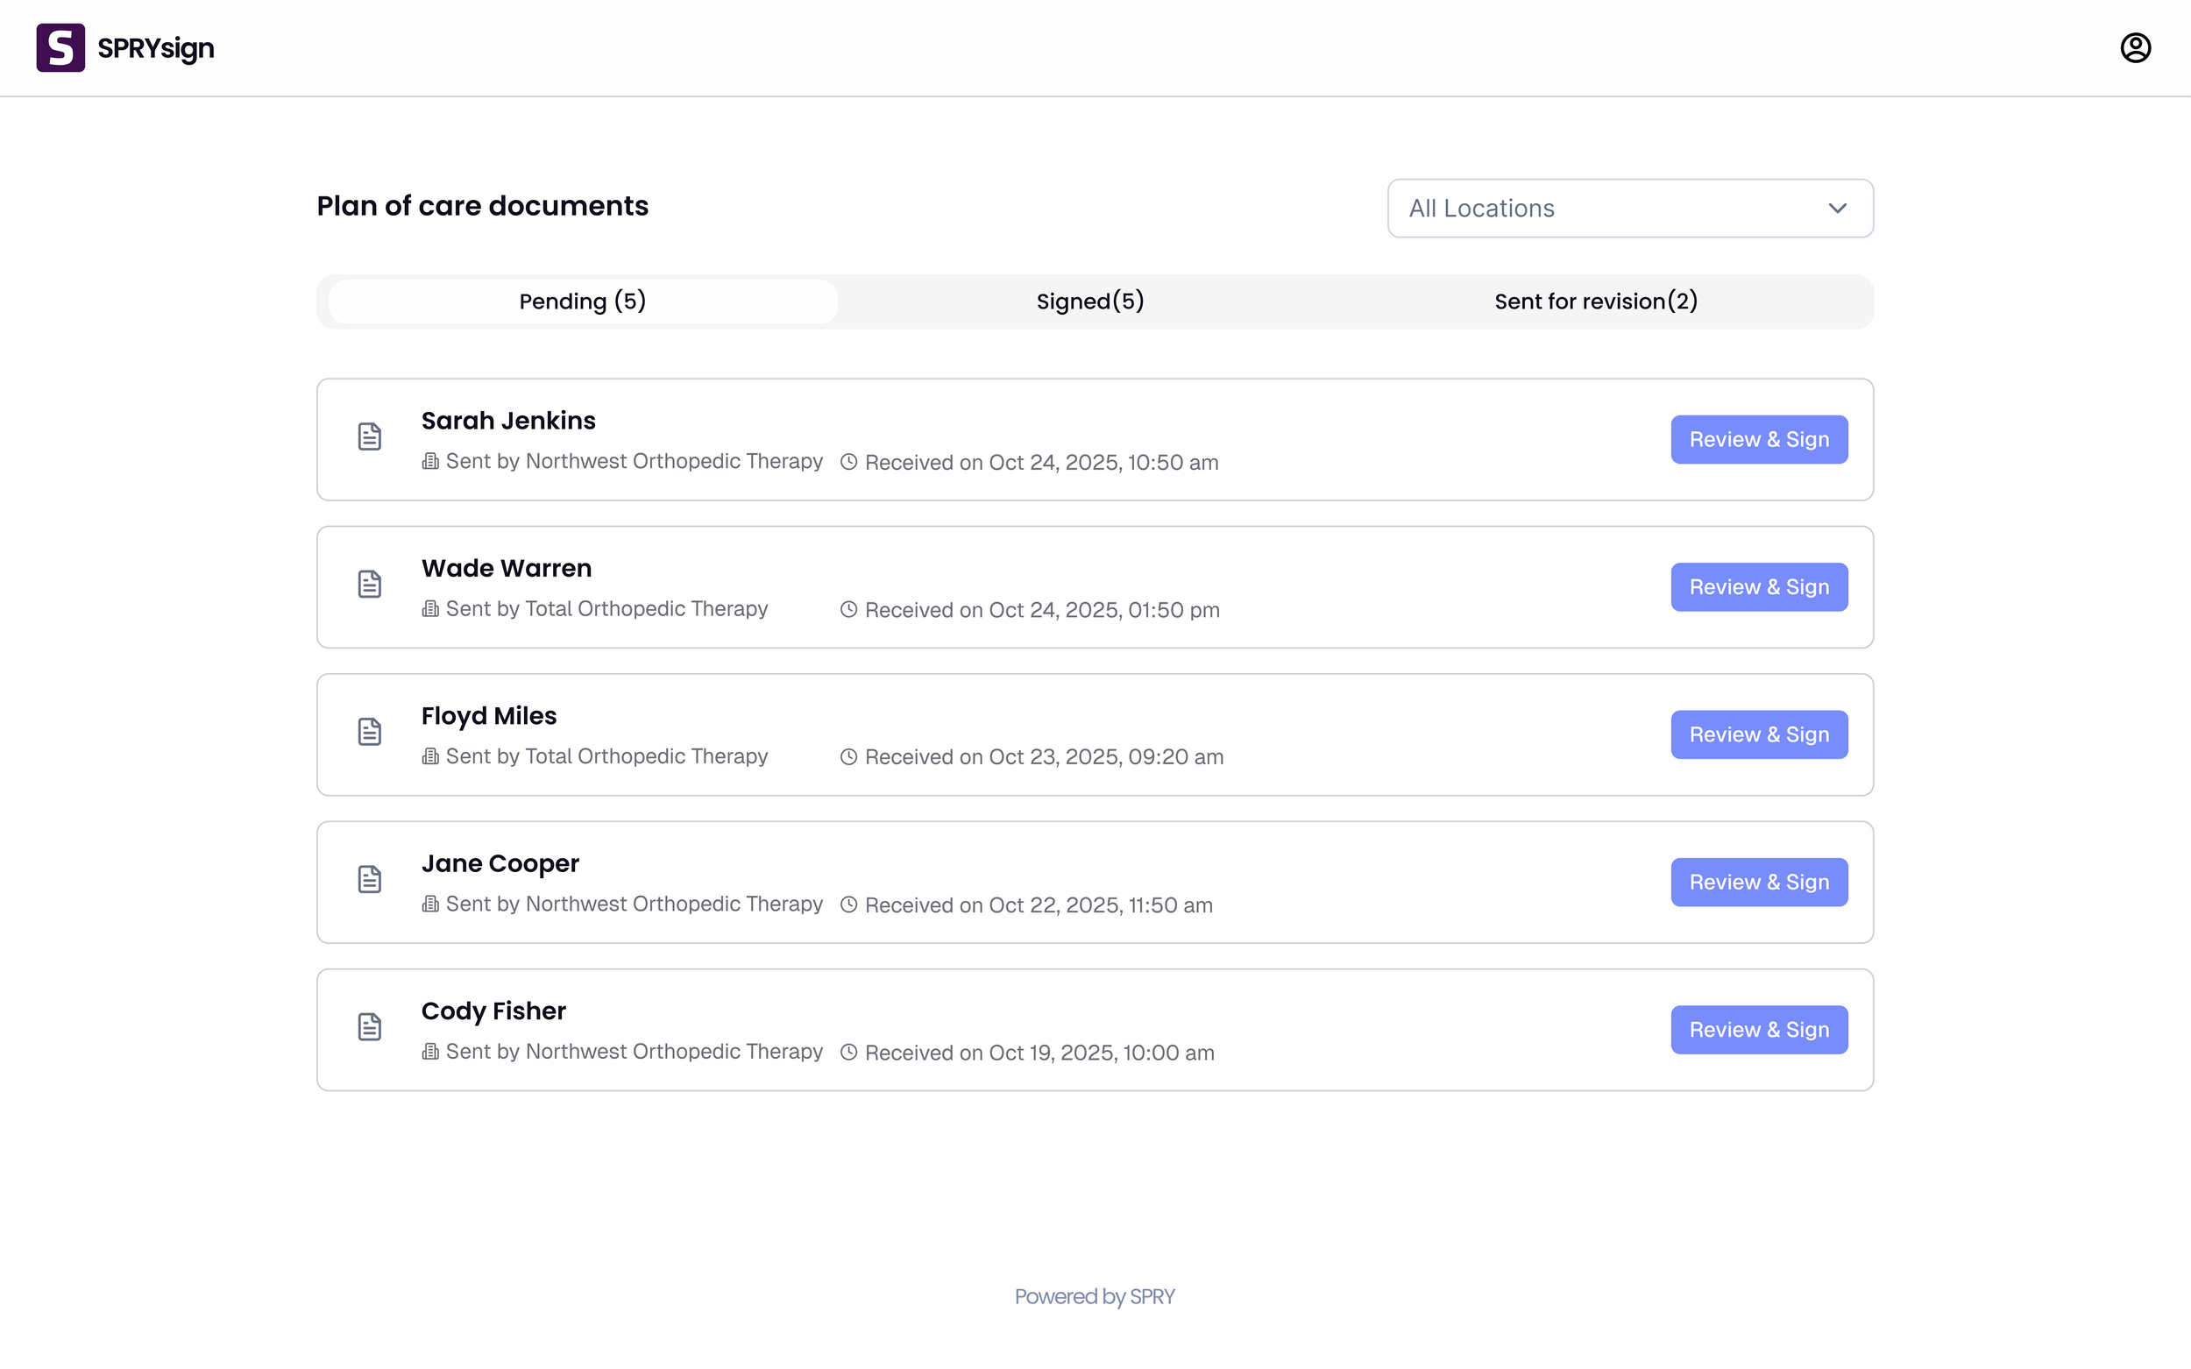Viewport: 2191px width, 1369px height.
Task: Click the Powered by SPRY link
Action: point(1095,1296)
